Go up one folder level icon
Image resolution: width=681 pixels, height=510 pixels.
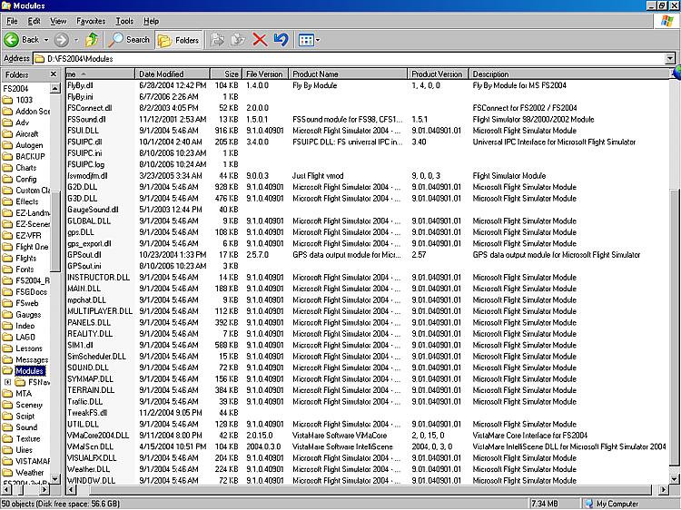[92, 40]
